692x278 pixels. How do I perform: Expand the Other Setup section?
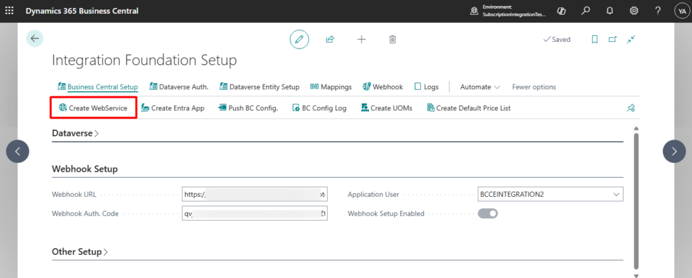[80, 252]
